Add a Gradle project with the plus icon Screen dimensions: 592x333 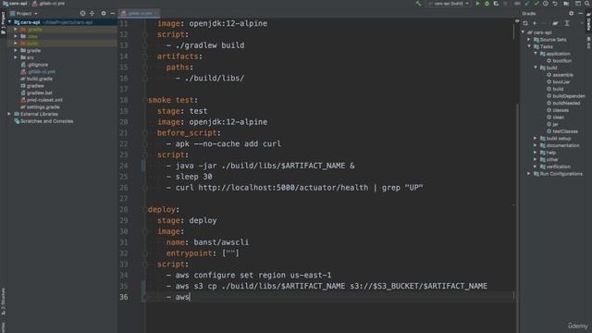coord(535,23)
